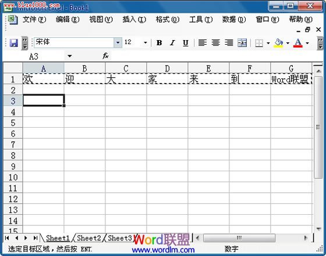
Task: Open the 数据(D) menu
Action: (x=234, y=20)
